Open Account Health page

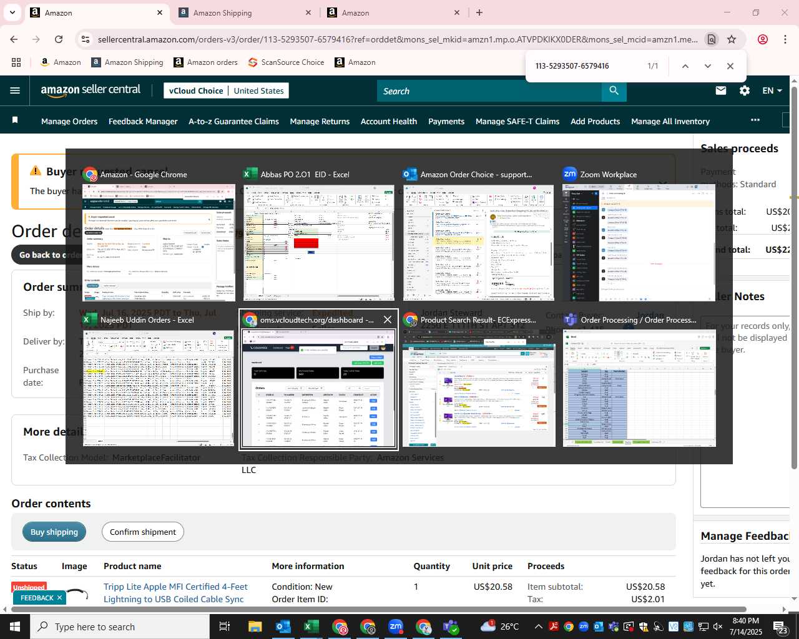point(389,121)
